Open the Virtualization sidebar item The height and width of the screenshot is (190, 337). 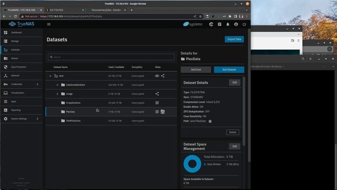(22, 93)
